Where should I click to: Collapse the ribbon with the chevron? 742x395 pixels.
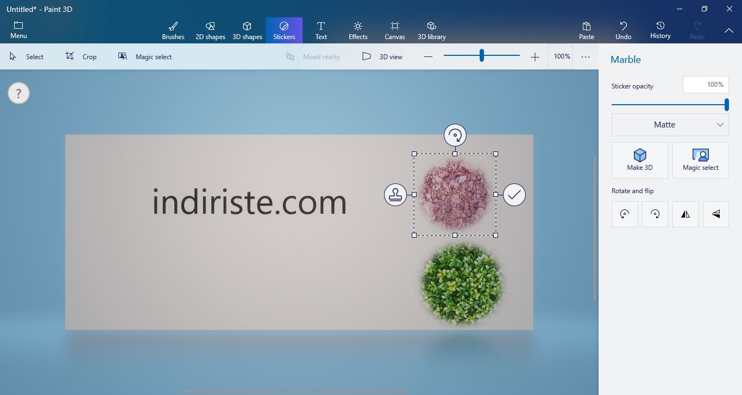(x=729, y=31)
